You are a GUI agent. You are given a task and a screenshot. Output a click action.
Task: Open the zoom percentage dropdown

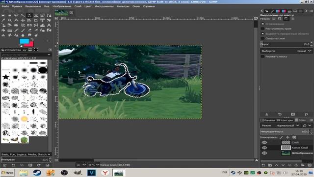click(x=94, y=165)
